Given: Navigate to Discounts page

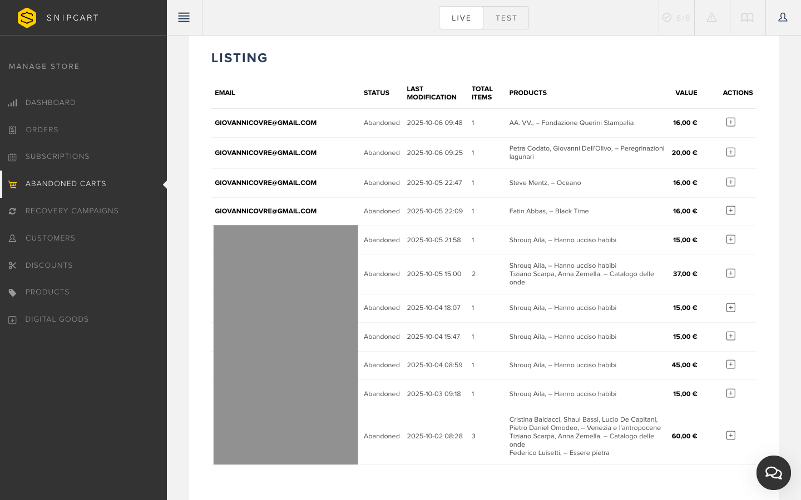Looking at the screenshot, I should [x=49, y=266].
